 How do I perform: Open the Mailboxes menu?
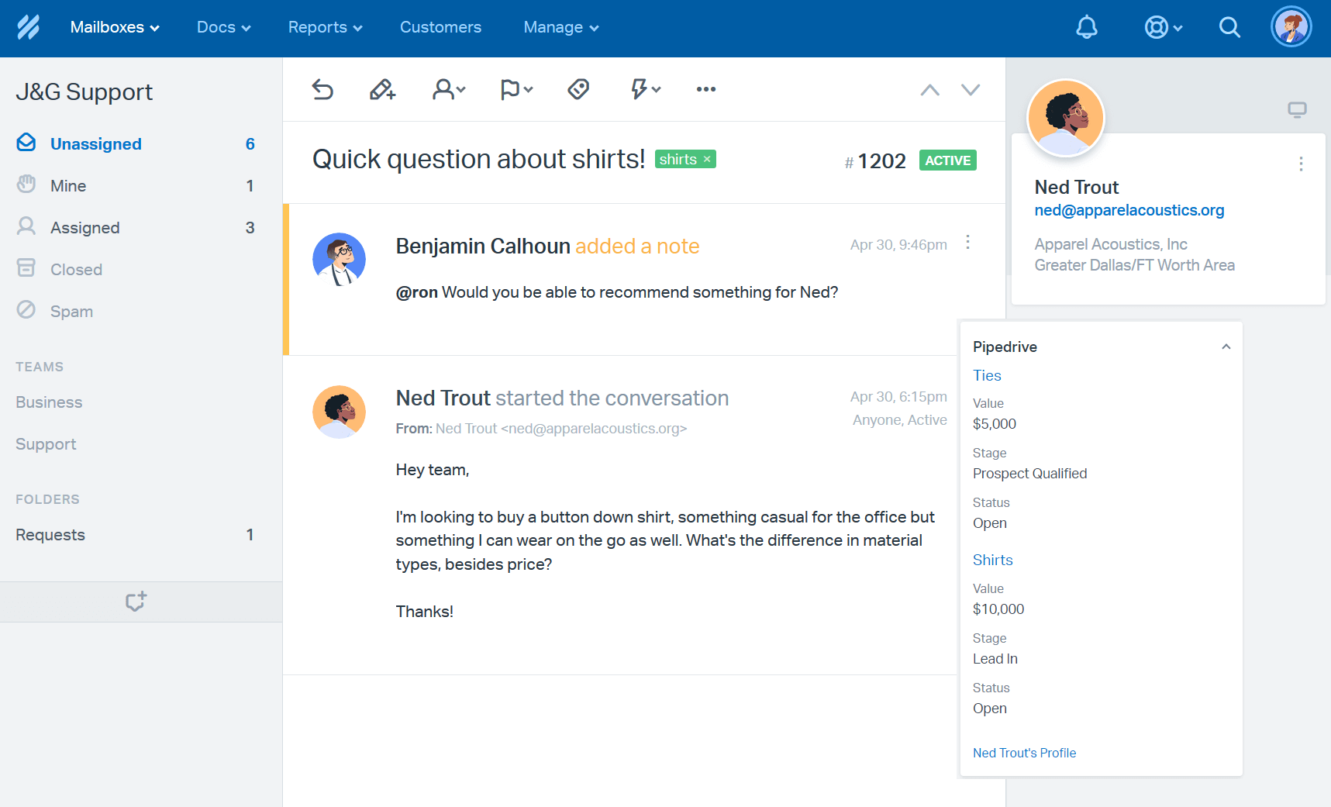pos(115,28)
